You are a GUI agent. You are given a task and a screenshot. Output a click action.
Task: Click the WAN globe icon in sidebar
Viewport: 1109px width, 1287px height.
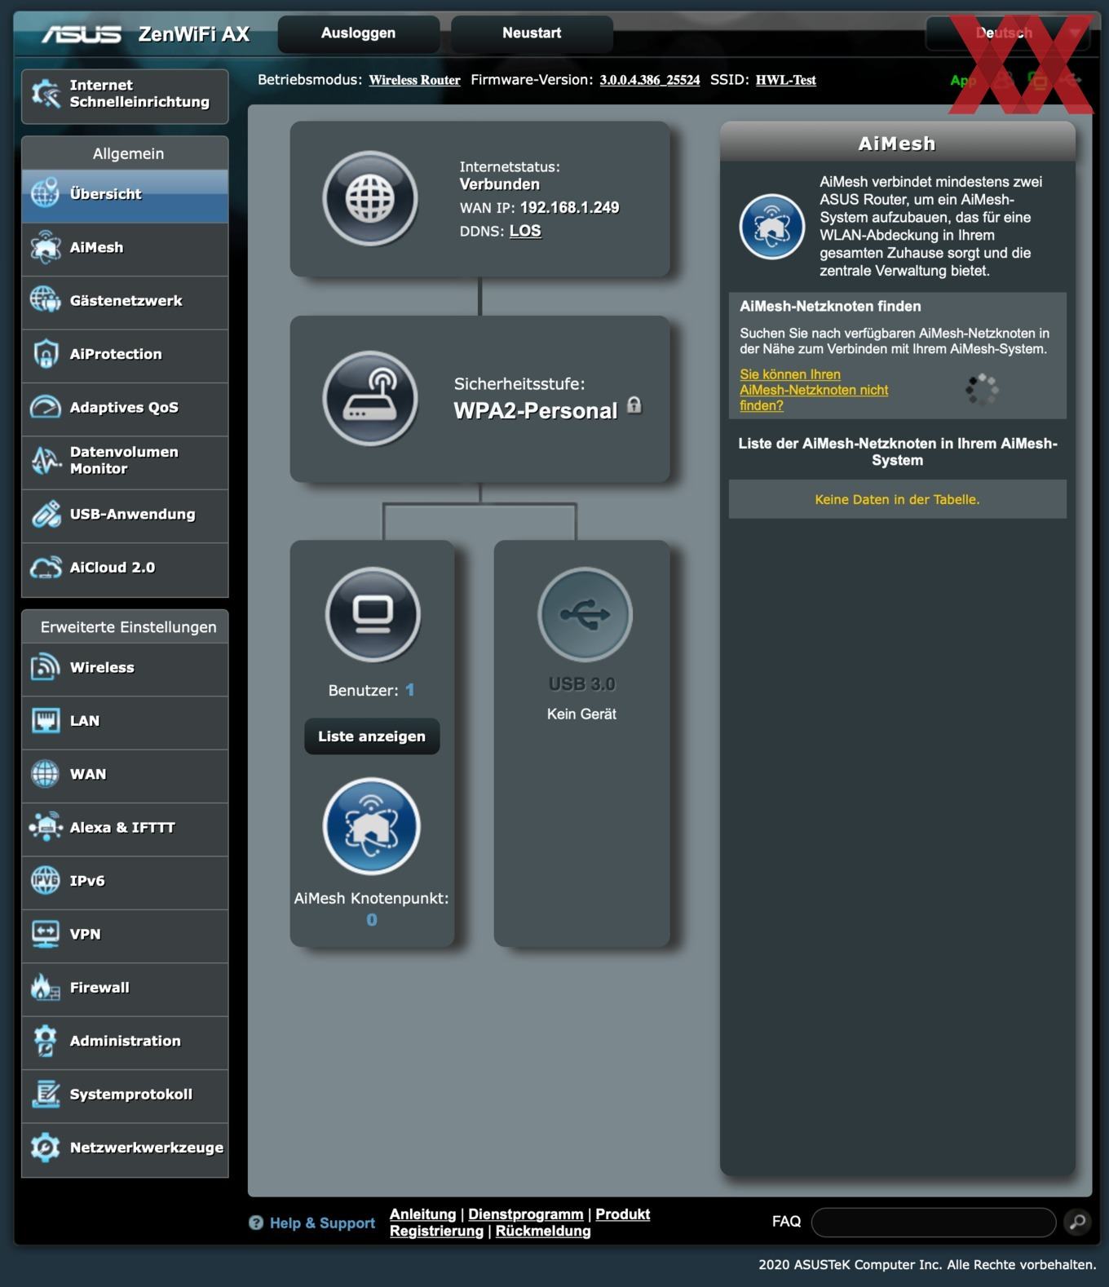point(46,774)
